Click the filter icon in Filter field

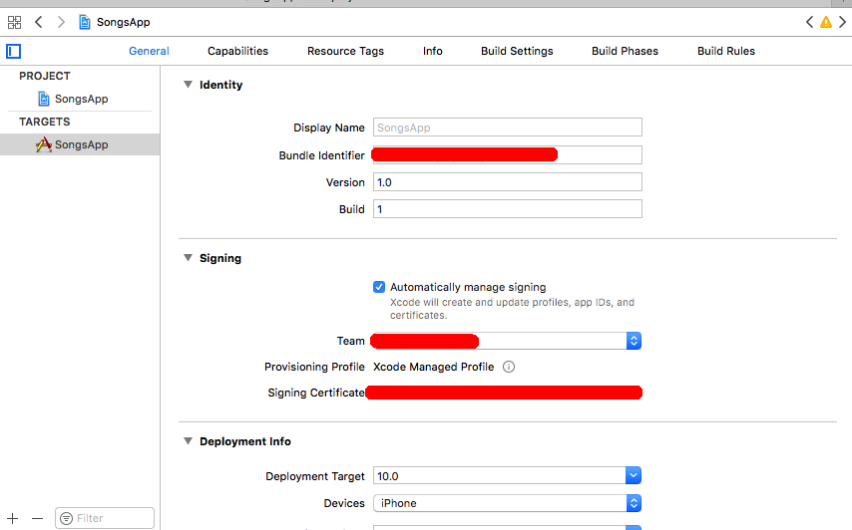66,519
